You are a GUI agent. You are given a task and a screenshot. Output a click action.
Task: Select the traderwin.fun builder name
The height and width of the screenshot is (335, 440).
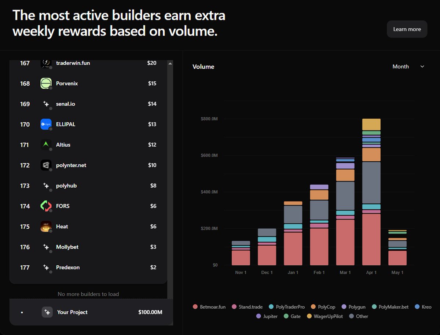73,63
